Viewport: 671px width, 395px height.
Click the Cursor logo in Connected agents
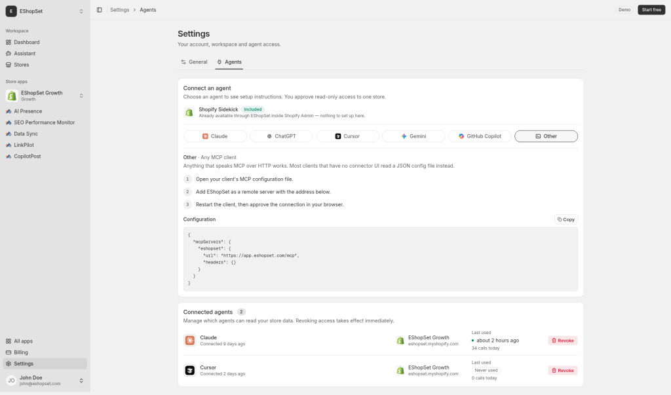click(x=189, y=370)
